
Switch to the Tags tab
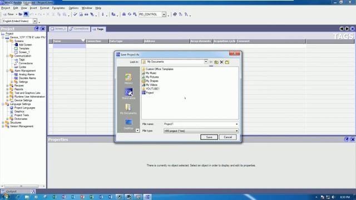coord(98,29)
